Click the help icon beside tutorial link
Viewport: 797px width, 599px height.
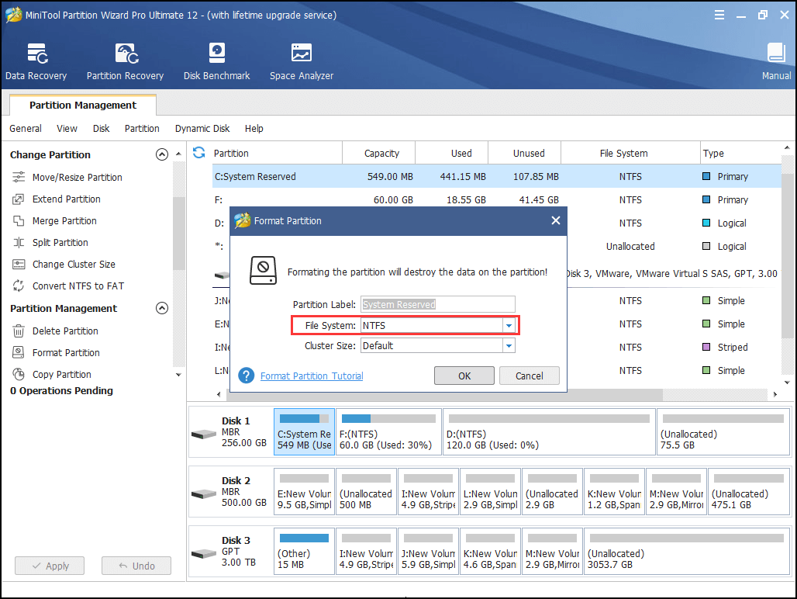click(247, 376)
